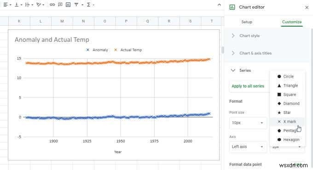Open the dropdown arrow next to the filter icon
Screen dimensions: 313x170
[x=82, y=5]
